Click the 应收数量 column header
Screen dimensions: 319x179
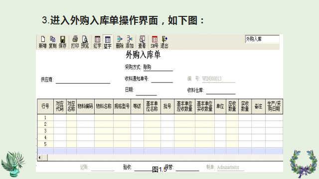[232, 106]
